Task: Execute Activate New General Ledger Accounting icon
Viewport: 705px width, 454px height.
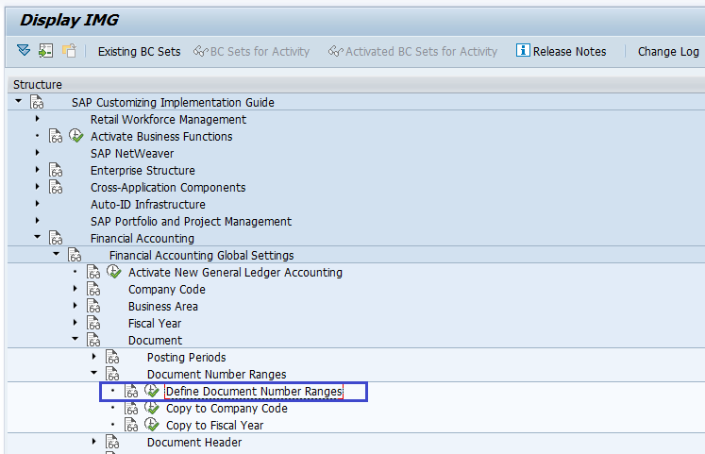Action: [114, 272]
